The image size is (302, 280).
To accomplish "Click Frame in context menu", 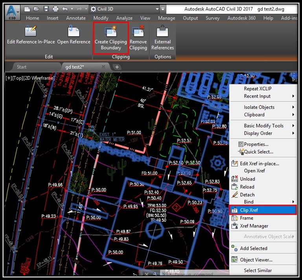I will click(263, 218).
